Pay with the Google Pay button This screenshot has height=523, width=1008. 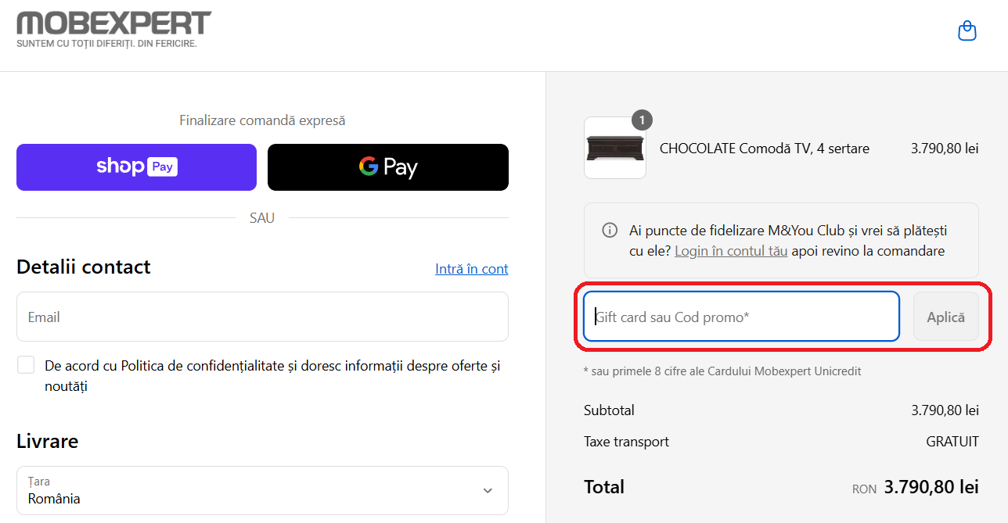coord(387,167)
